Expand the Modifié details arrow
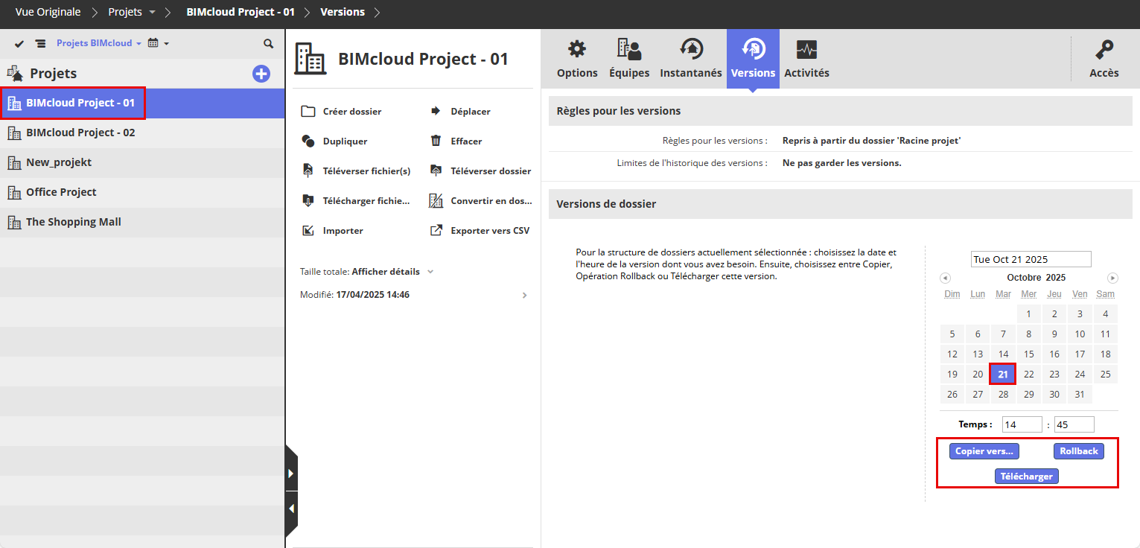The height and width of the screenshot is (548, 1140). tap(524, 296)
